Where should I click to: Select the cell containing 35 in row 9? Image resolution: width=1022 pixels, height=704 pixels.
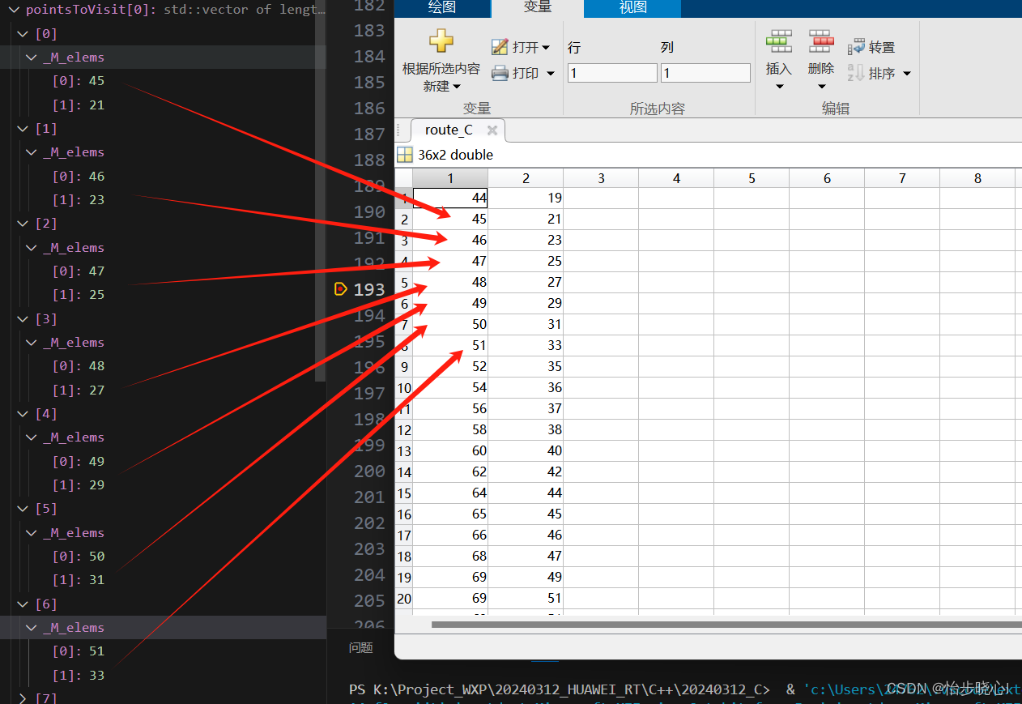[x=526, y=367]
